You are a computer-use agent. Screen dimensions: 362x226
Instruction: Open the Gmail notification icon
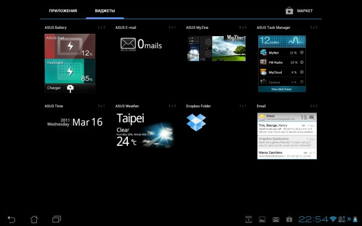coord(276,219)
